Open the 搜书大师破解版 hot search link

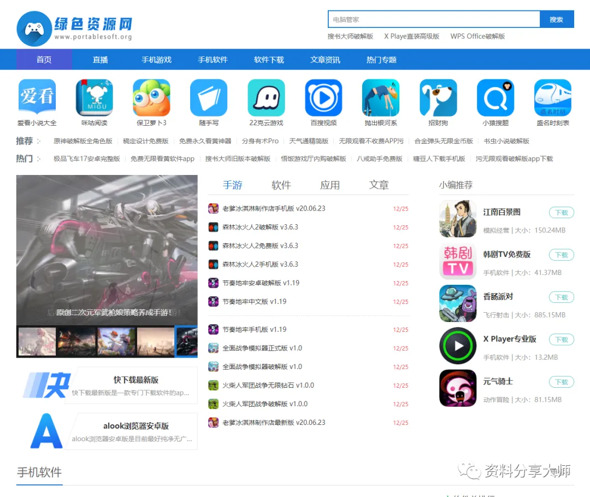[x=350, y=36]
